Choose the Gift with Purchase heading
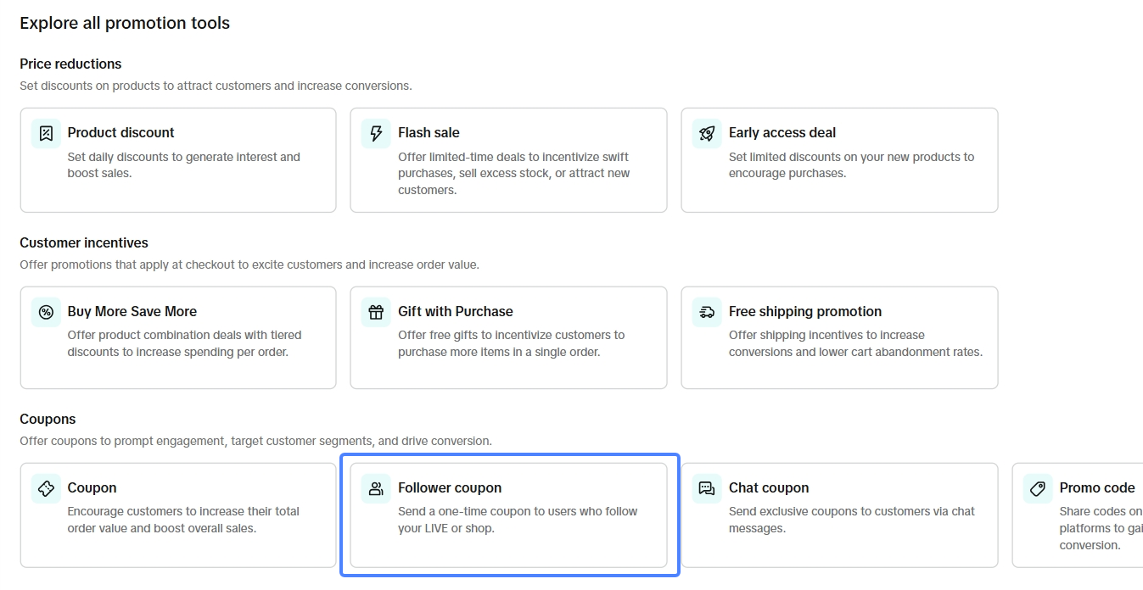 pyautogui.click(x=455, y=311)
